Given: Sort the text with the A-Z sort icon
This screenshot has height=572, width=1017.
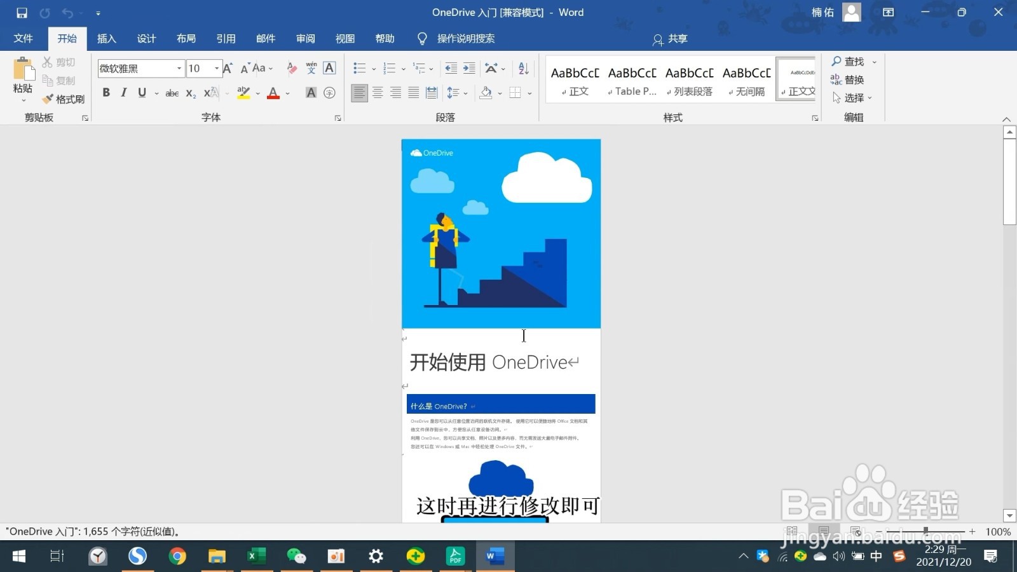Looking at the screenshot, I should (524, 68).
